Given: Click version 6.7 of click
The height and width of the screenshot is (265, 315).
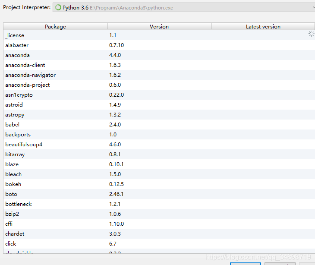Looking at the screenshot, I should coord(113,244).
